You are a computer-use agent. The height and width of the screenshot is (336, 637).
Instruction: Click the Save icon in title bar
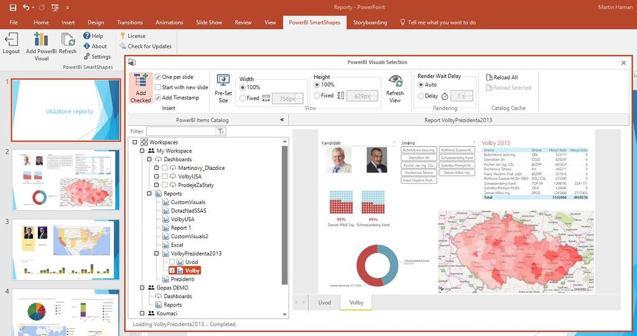click(x=13, y=7)
